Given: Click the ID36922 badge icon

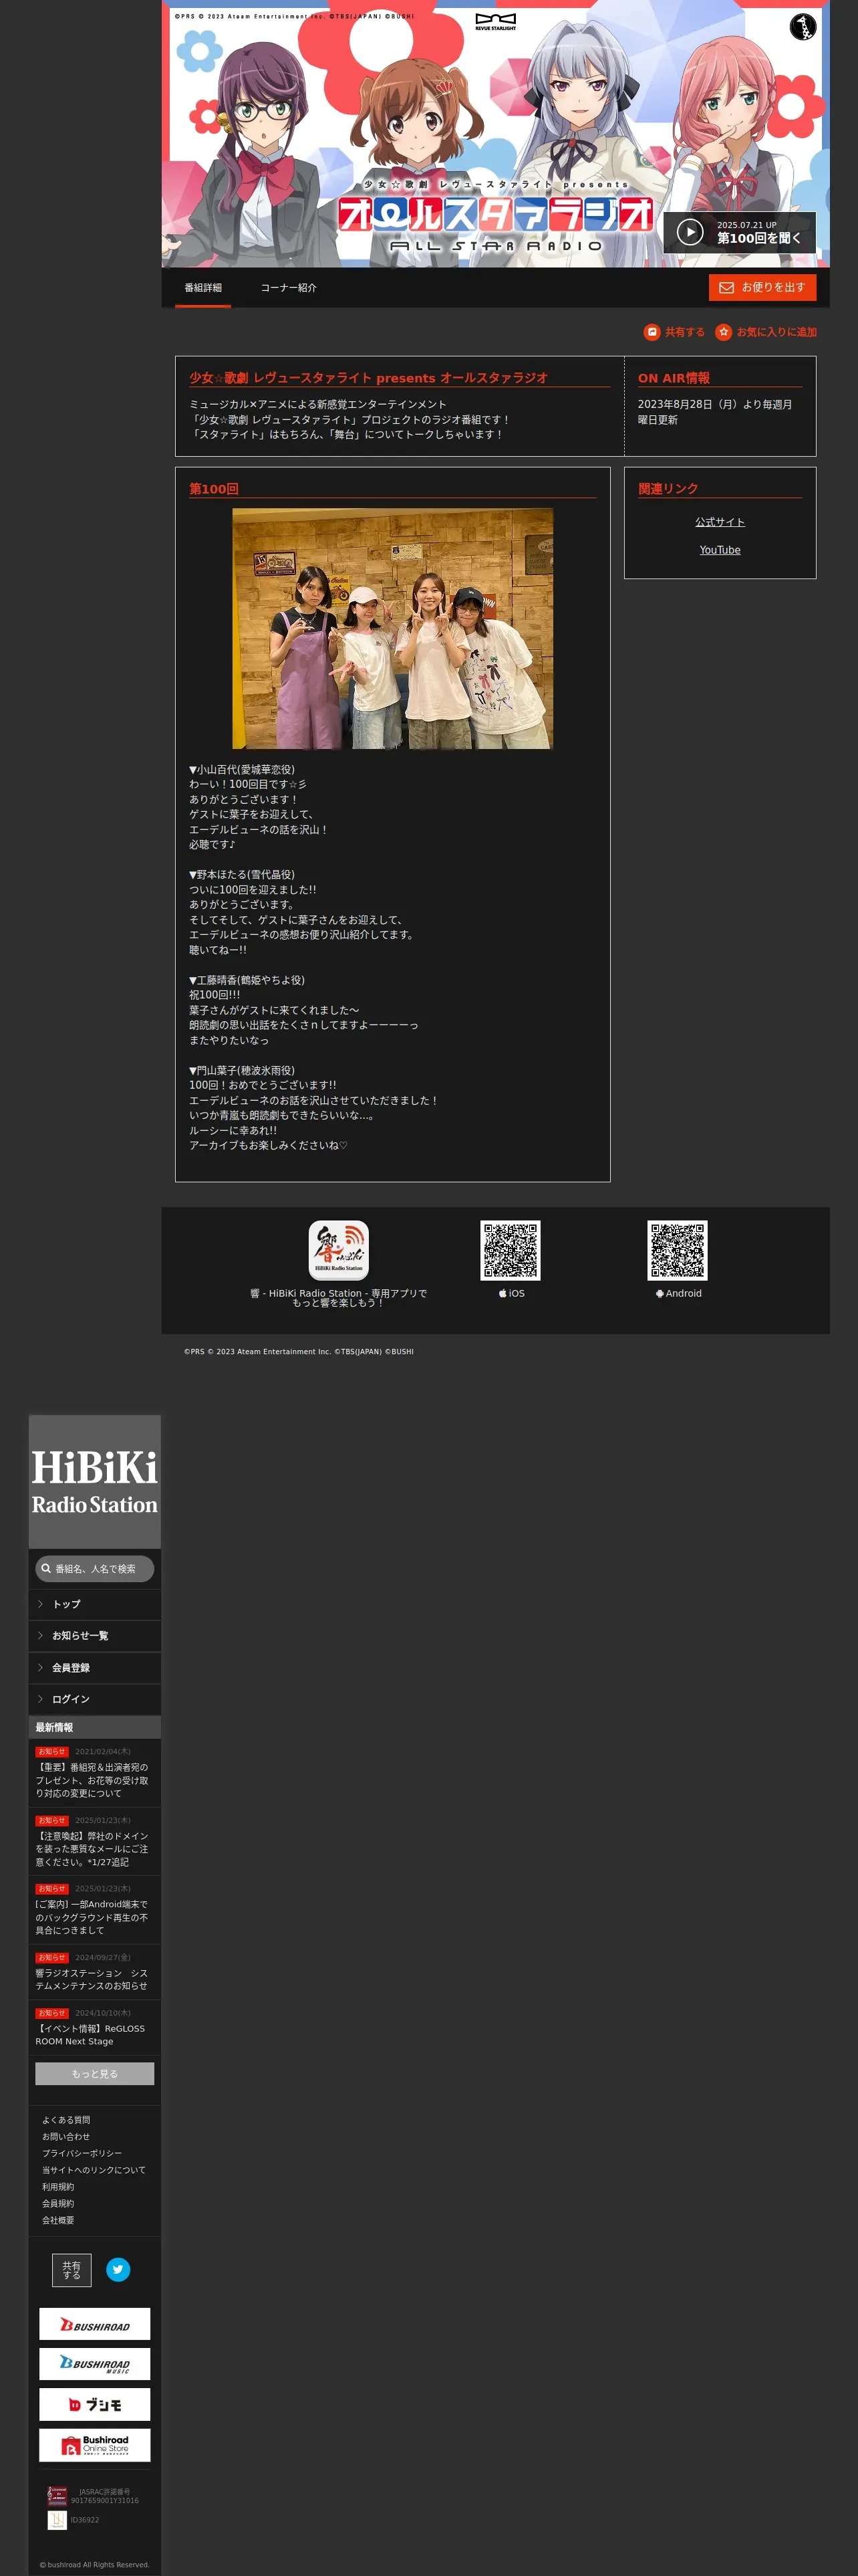Looking at the screenshot, I should tap(57, 2520).
